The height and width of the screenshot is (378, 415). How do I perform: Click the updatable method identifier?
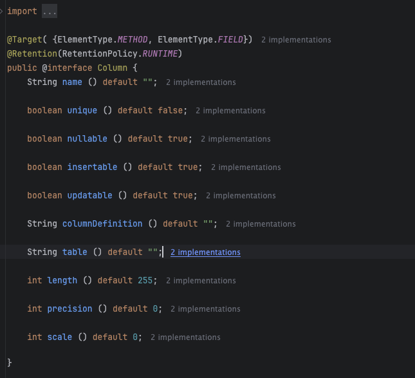[89, 196]
